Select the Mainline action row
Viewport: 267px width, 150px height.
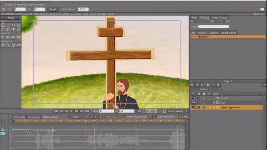click(228, 37)
